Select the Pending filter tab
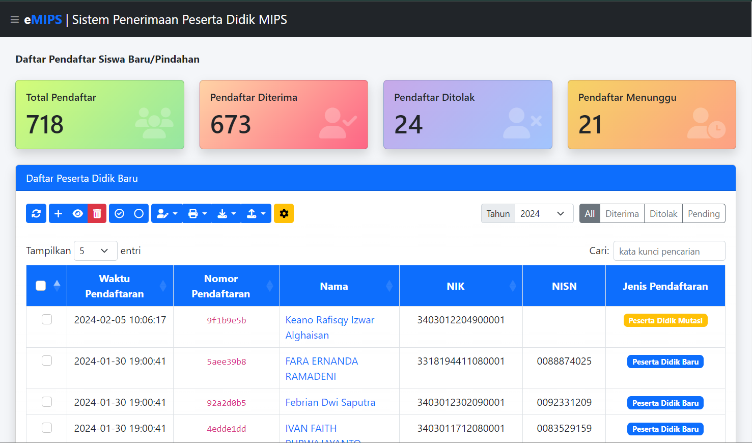Screen dimensions: 752x443 click(703, 213)
